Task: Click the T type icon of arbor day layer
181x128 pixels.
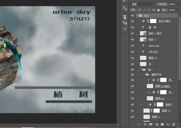Action: 143,45
